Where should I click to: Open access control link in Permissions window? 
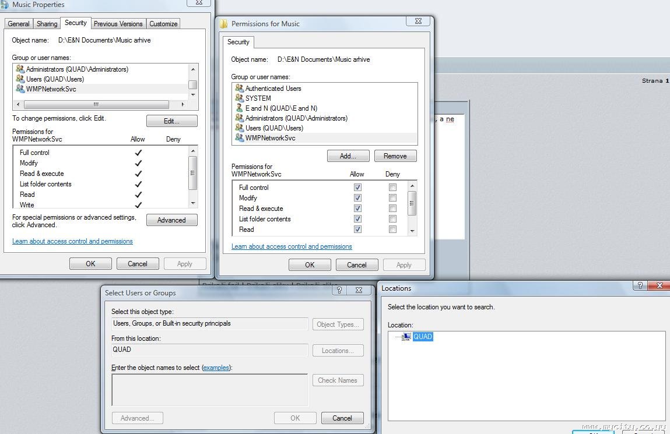coord(292,246)
